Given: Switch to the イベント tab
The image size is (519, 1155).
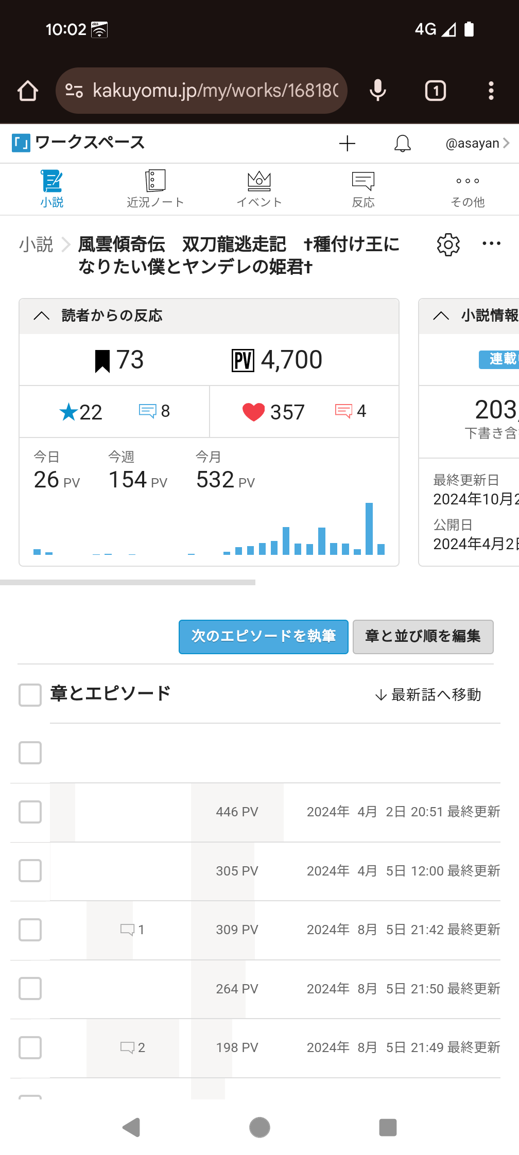Looking at the screenshot, I should [259, 189].
